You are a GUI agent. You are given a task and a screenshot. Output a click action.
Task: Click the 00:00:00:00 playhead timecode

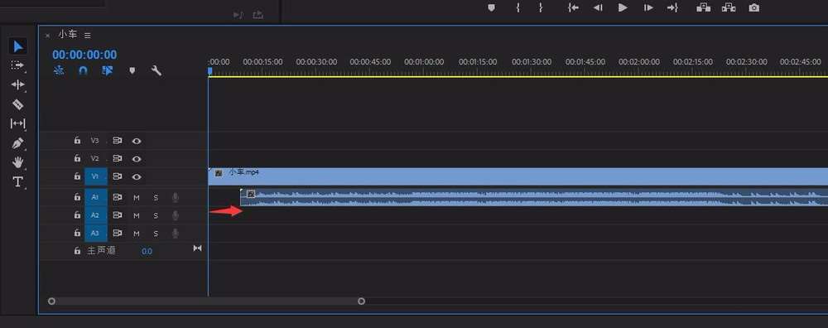[x=84, y=55]
